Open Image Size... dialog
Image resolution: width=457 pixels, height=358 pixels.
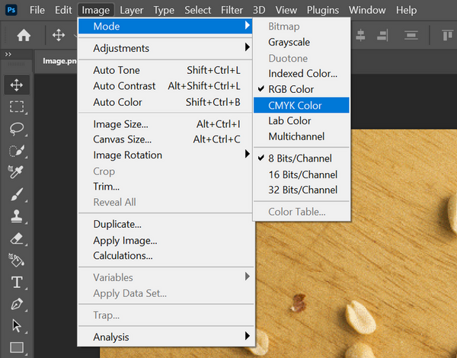pyautogui.click(x=165, y=124)
